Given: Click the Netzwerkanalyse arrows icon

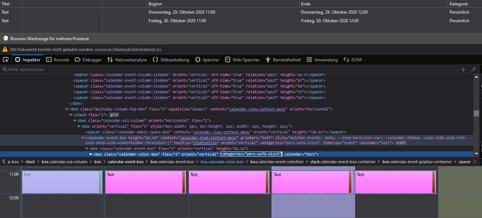Looking at the screenshot, I should (110, 60).
